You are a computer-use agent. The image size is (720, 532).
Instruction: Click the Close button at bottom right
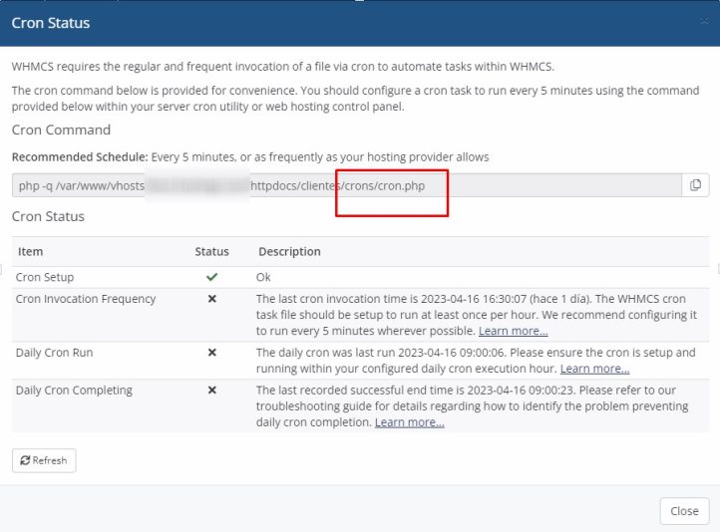pos(684,511)
